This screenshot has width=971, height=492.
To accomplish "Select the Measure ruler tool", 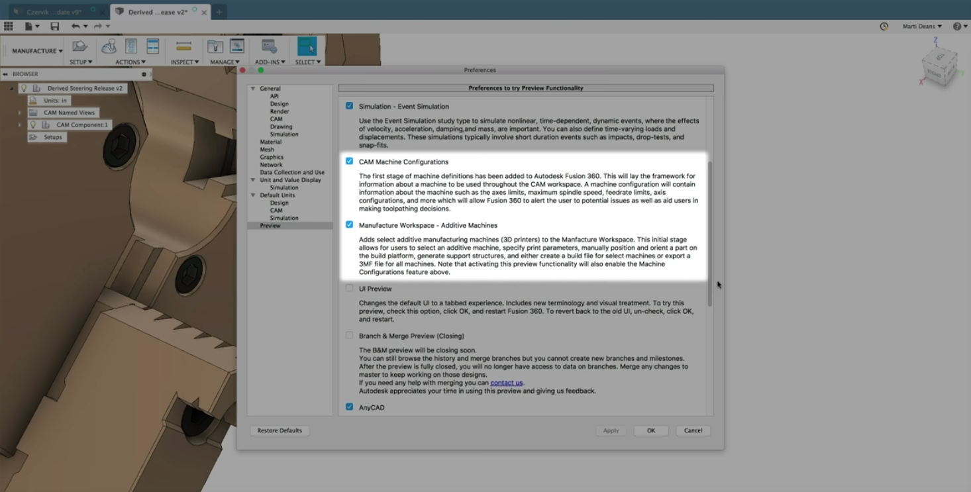I will point(184,46).
